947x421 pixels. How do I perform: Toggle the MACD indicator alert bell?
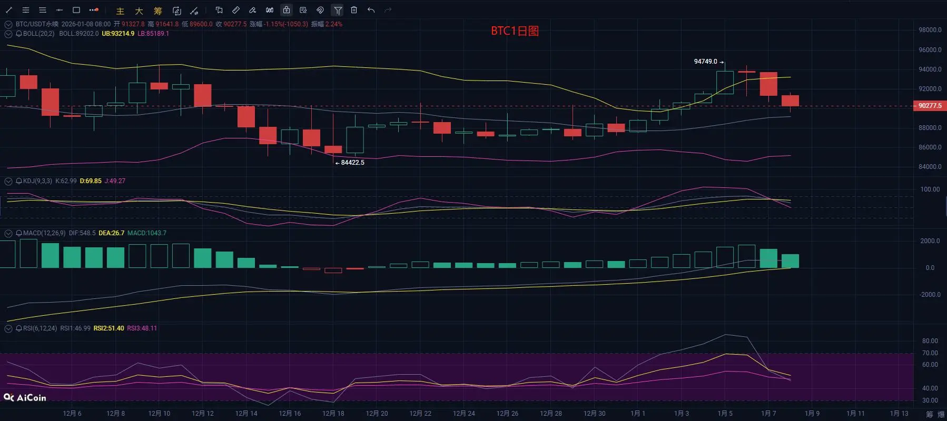point(19,233)
